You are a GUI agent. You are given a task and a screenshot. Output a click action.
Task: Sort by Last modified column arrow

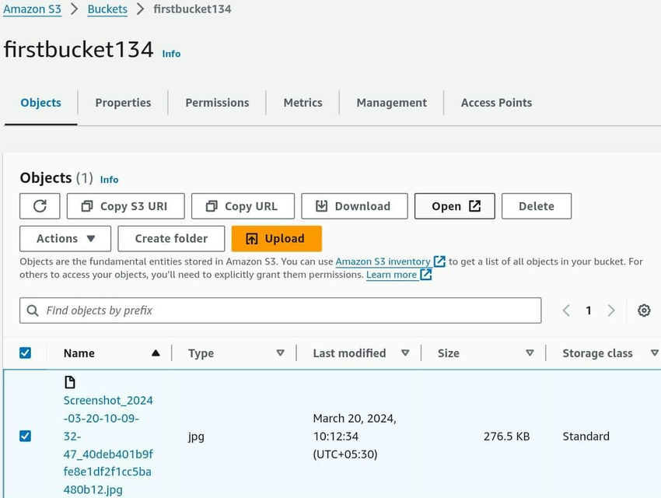coord(404,353)
